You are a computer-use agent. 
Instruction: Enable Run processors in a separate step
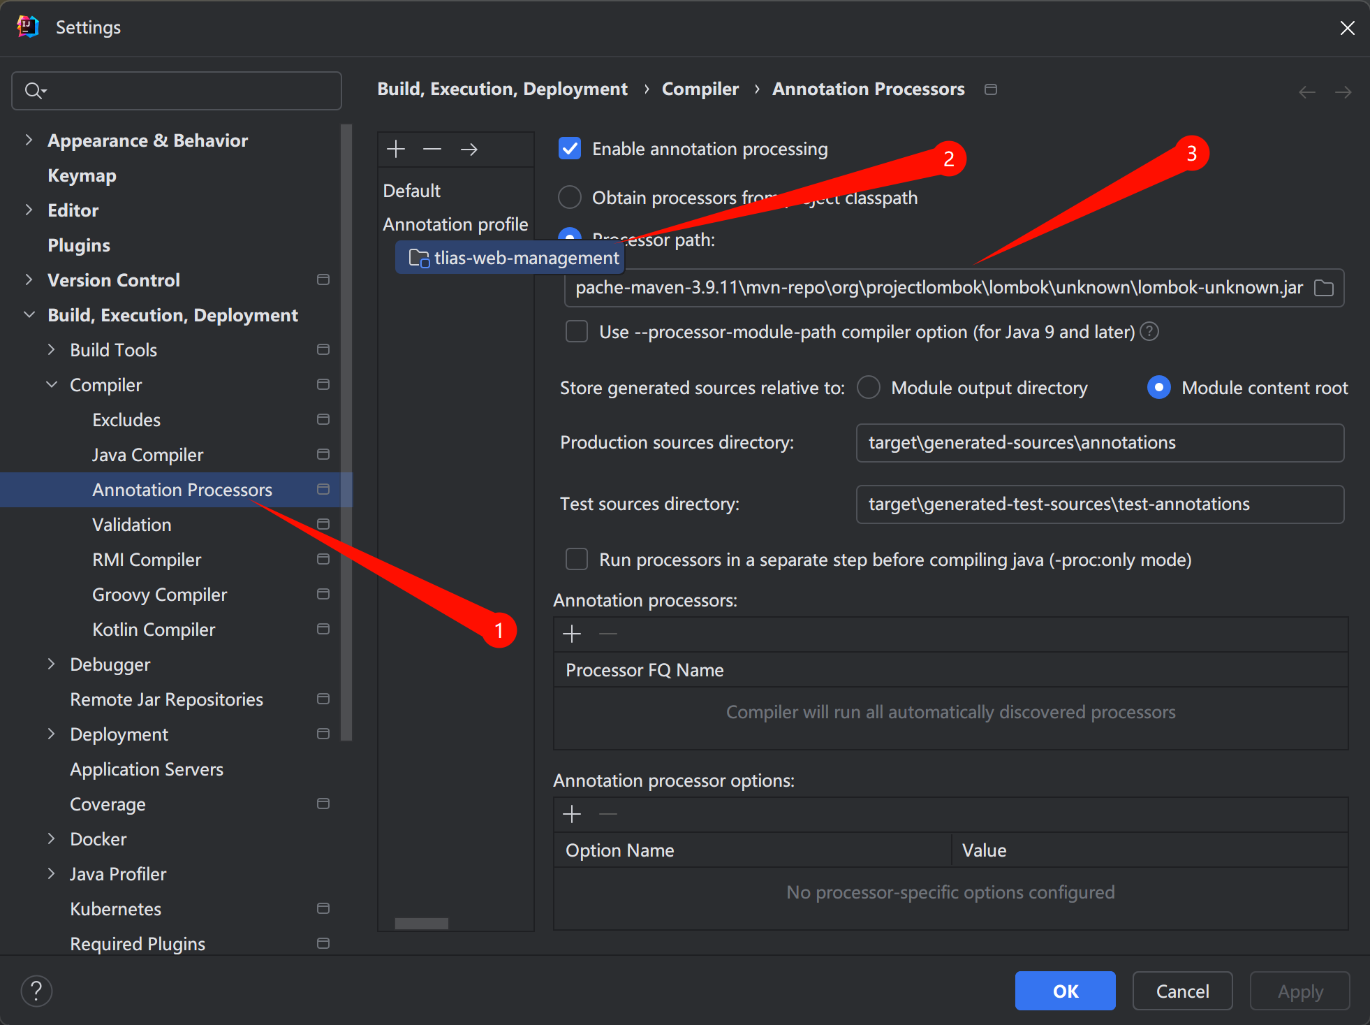[x=577, y=560]
